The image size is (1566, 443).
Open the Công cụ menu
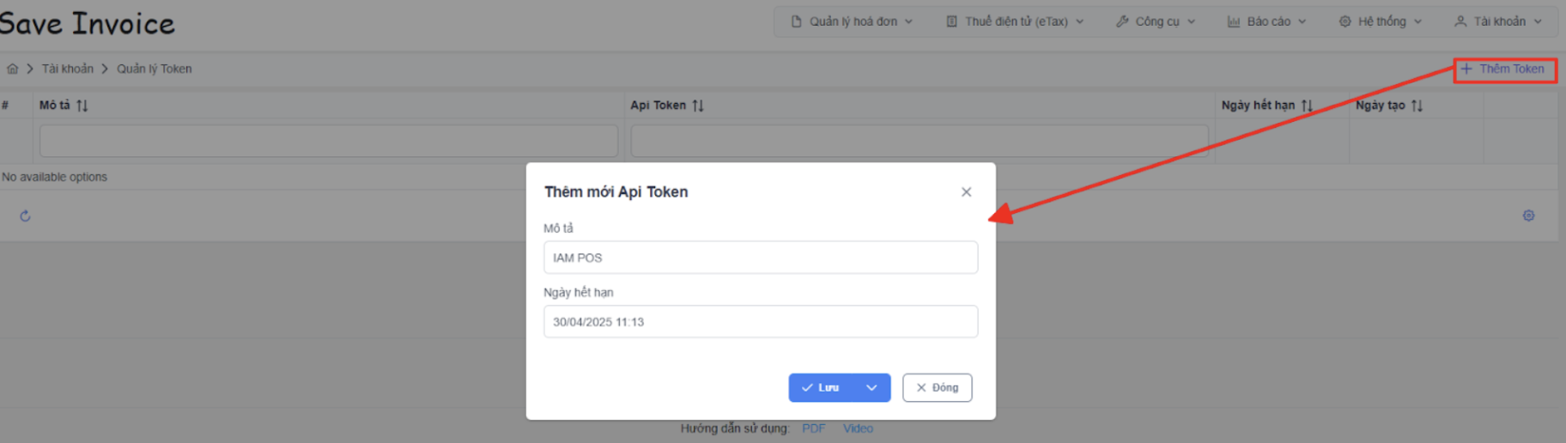tap(1156, 21)
